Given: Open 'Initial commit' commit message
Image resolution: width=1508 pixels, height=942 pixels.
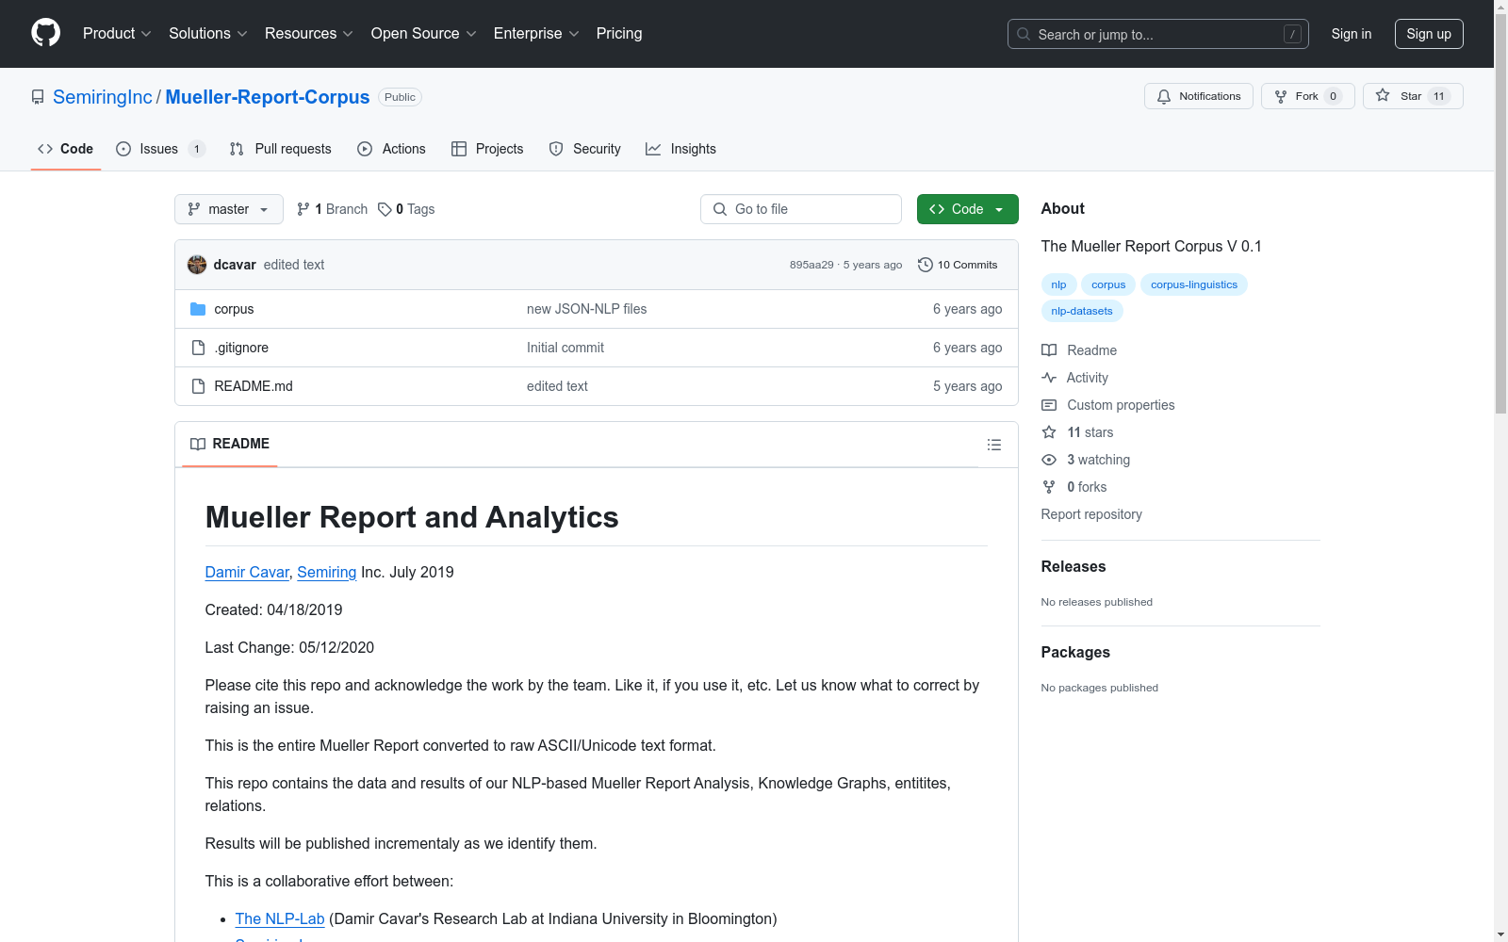Looking at the screenshot, I should coord(565,348).
